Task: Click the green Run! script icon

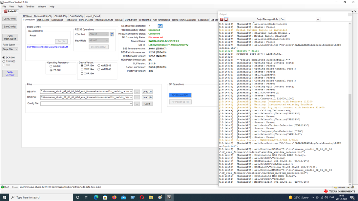Action: [2, 187]
